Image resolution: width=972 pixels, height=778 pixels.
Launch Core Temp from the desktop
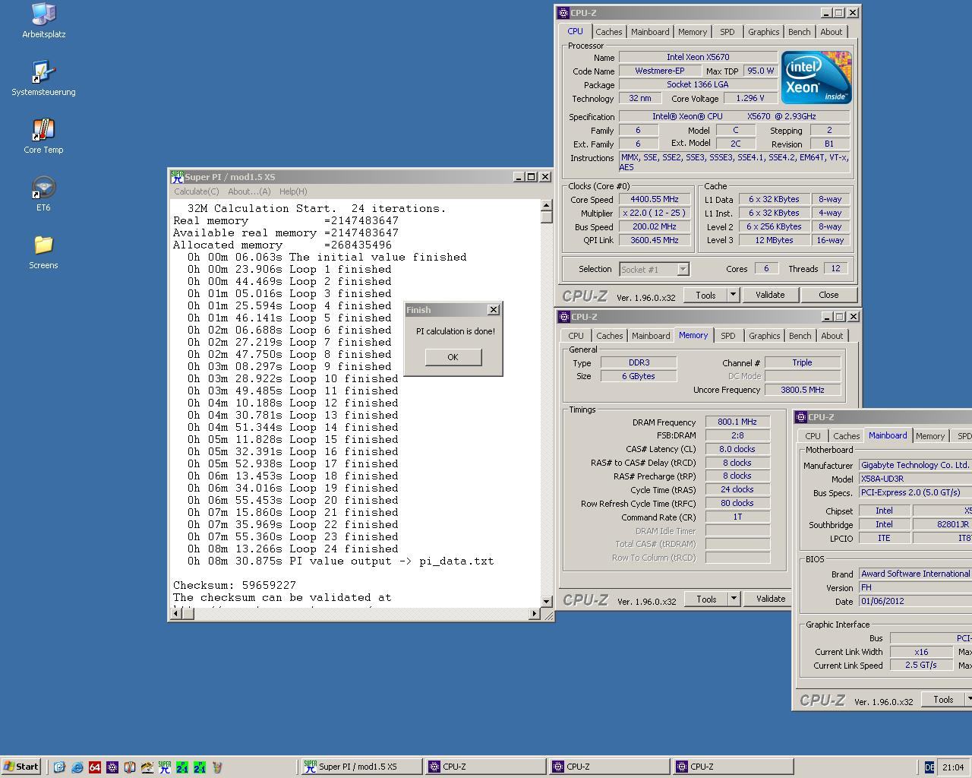click(x=43, y=137)
